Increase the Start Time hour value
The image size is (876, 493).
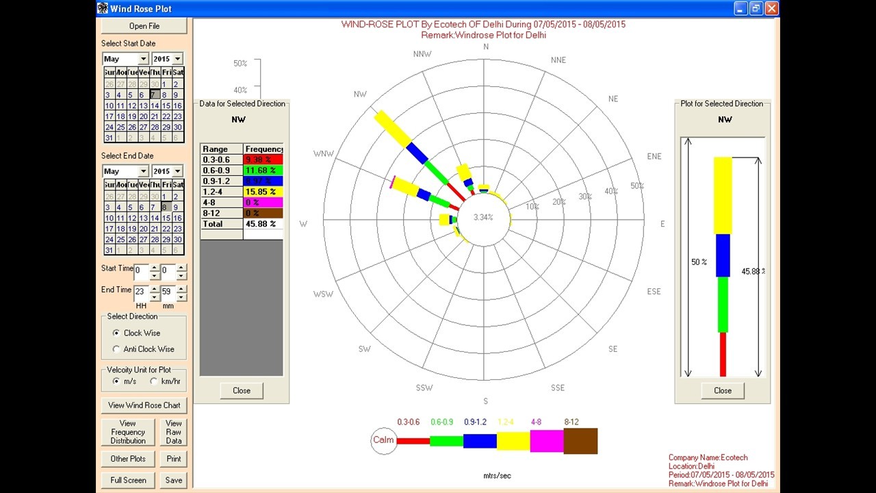click(x=155, y=267)
